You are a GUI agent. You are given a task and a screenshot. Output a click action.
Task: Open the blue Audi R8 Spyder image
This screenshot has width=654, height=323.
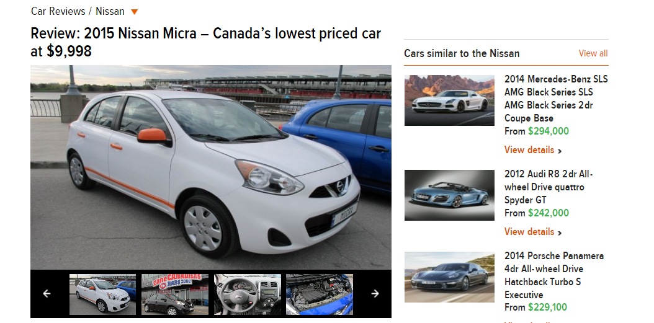[x=449, y=195]
